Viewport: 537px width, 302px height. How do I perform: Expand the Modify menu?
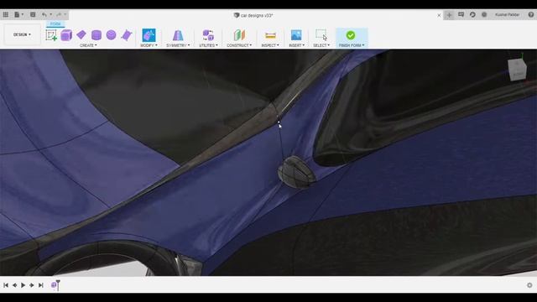(x=149, y=45)
